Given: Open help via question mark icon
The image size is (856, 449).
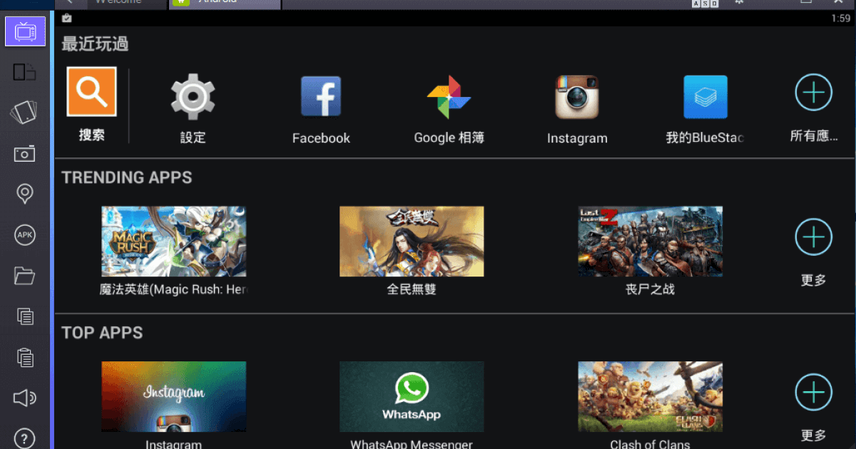Looking at the screenshot, I should tap(25, 438).
